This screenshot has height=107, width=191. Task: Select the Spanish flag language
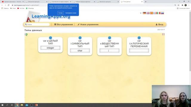[151, 13]
